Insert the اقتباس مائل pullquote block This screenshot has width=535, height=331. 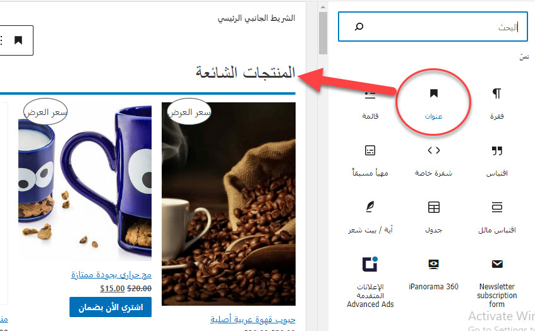[x=496, y=218]
